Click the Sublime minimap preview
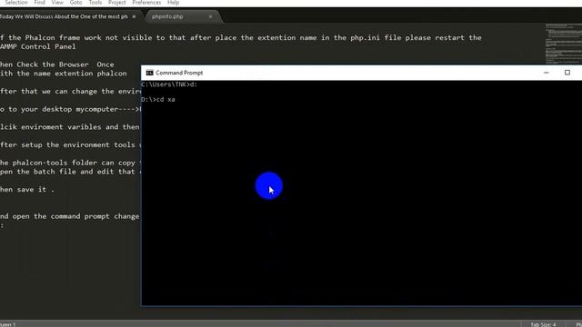 (x=564, y=44)
